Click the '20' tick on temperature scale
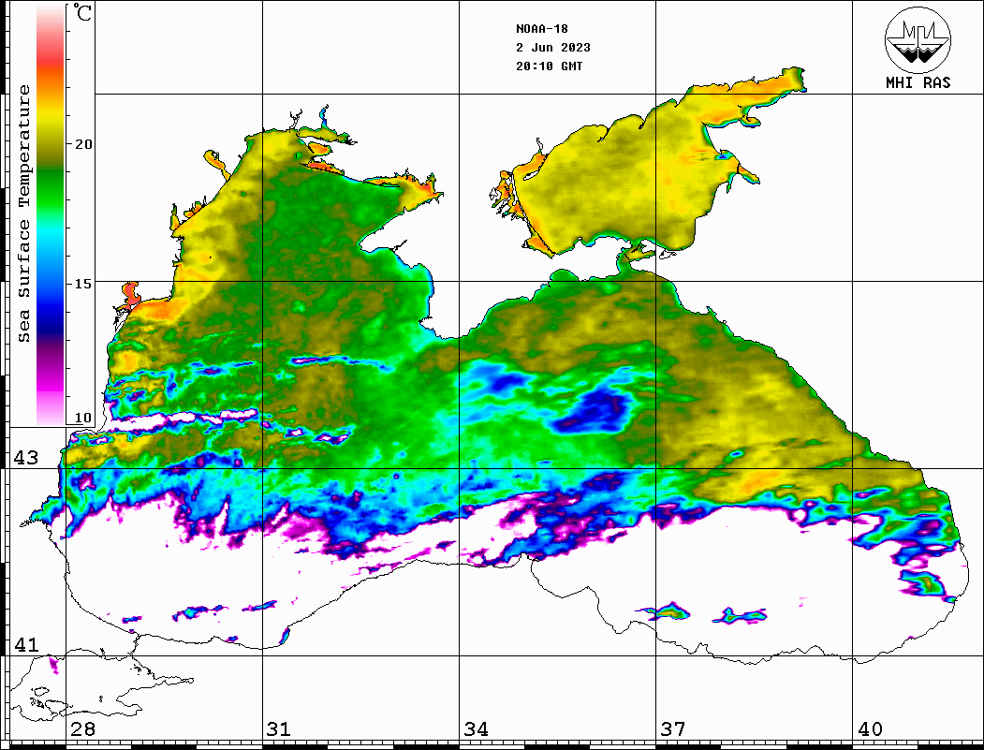This screenshot has height=750, width=984. [x=83, y=144]
